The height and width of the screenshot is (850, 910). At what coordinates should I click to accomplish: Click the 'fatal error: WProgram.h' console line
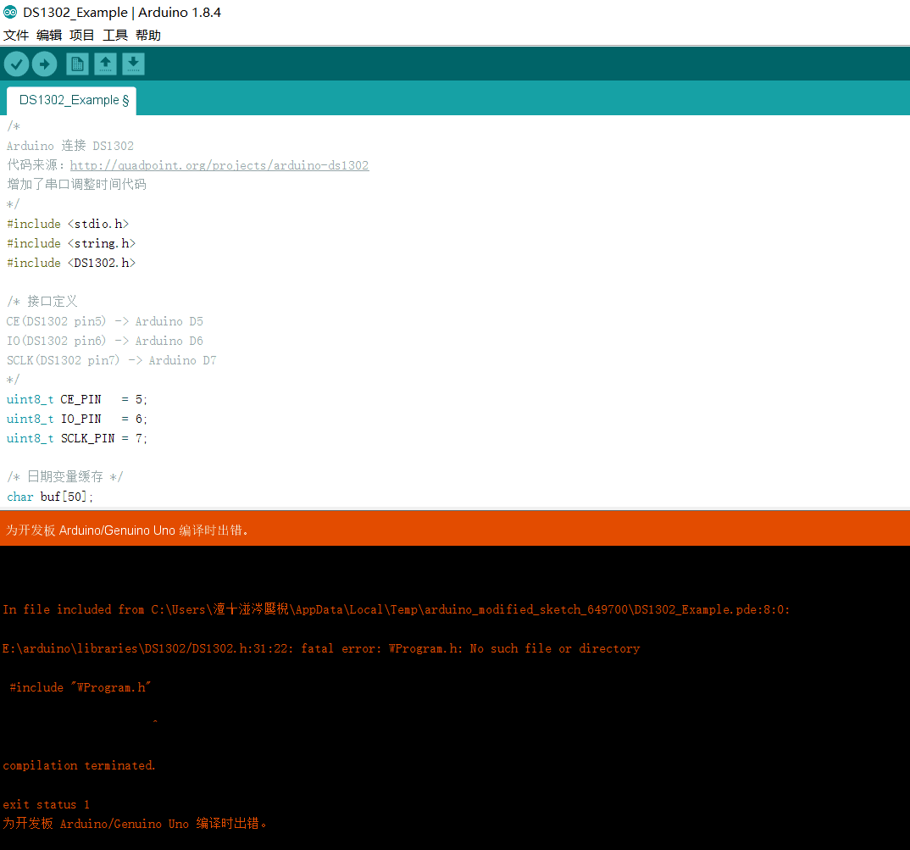(x=321, y=648)
